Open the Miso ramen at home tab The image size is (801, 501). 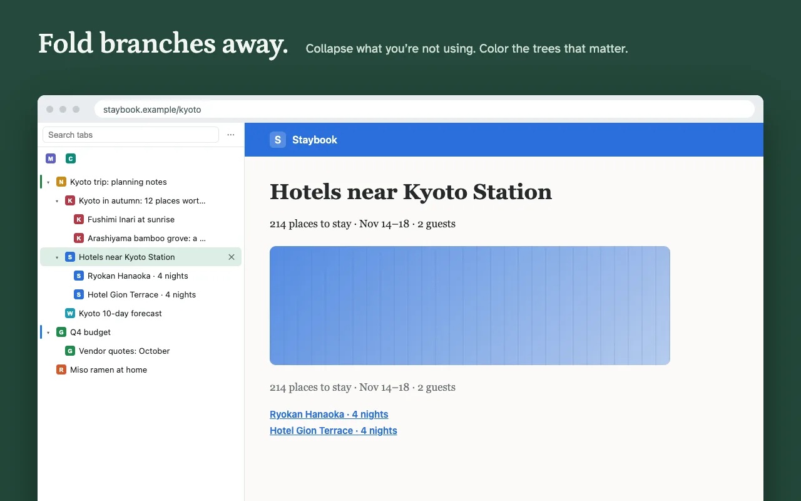point(141,369)
